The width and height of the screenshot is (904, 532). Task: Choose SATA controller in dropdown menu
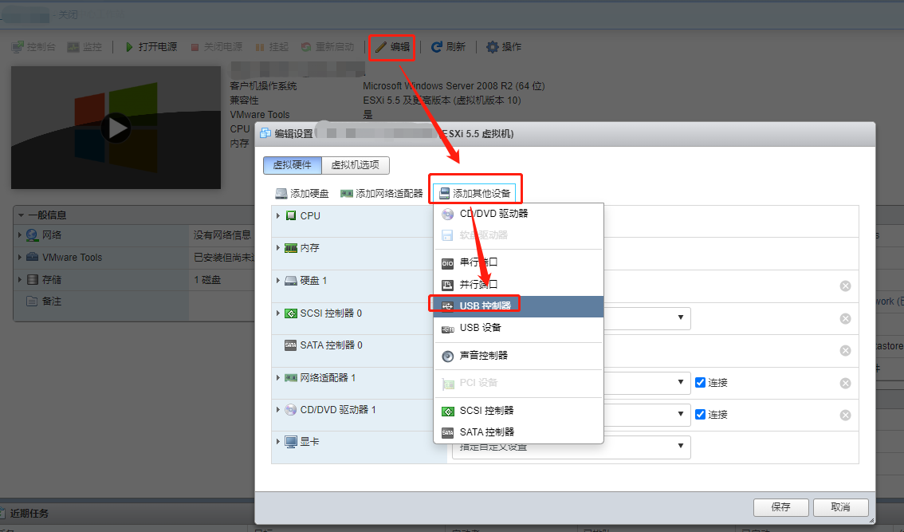click(x=518, y=432)
